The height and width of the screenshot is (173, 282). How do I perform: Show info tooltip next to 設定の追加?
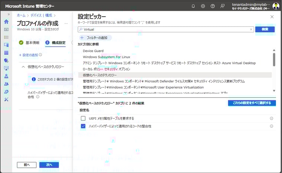point(40,55)
